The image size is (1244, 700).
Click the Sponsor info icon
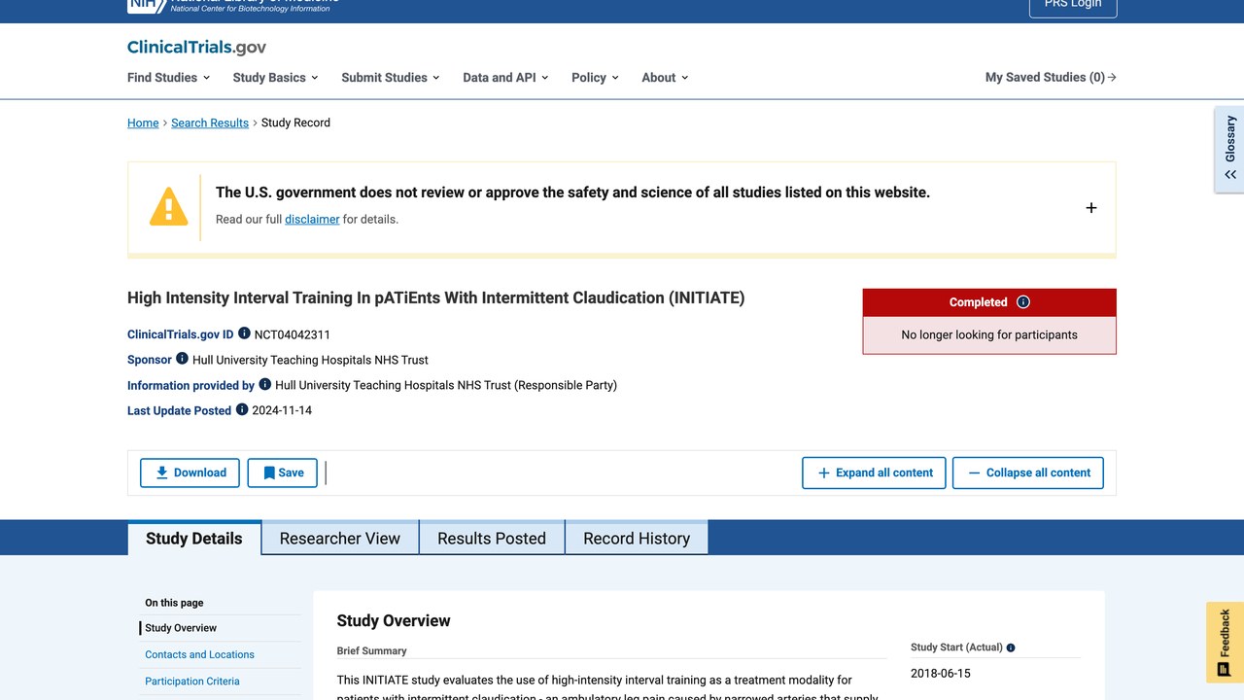(182, 359)
